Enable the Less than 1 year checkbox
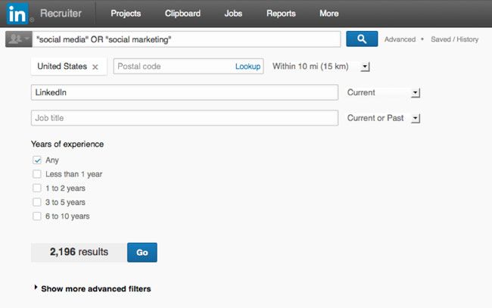Image resolution: width=492 pixels, height=308 pixels. coord(36,174)
